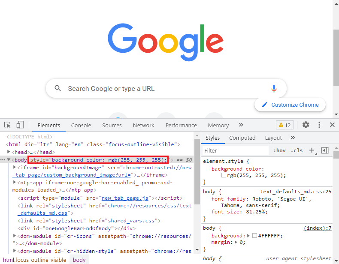Collapse the body element node

[x=9, y=160]
